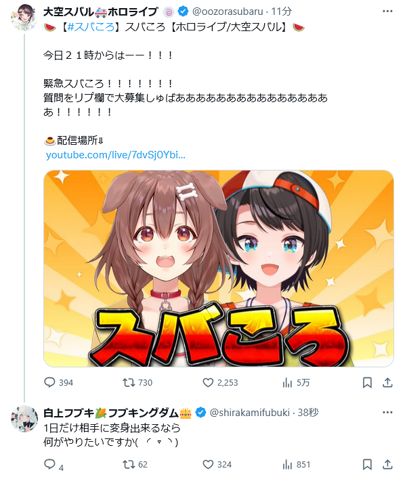Viewport: 405px width, 479px height.
Task: Open the #スバころ hashtag
Action: (x=91, y=27)
